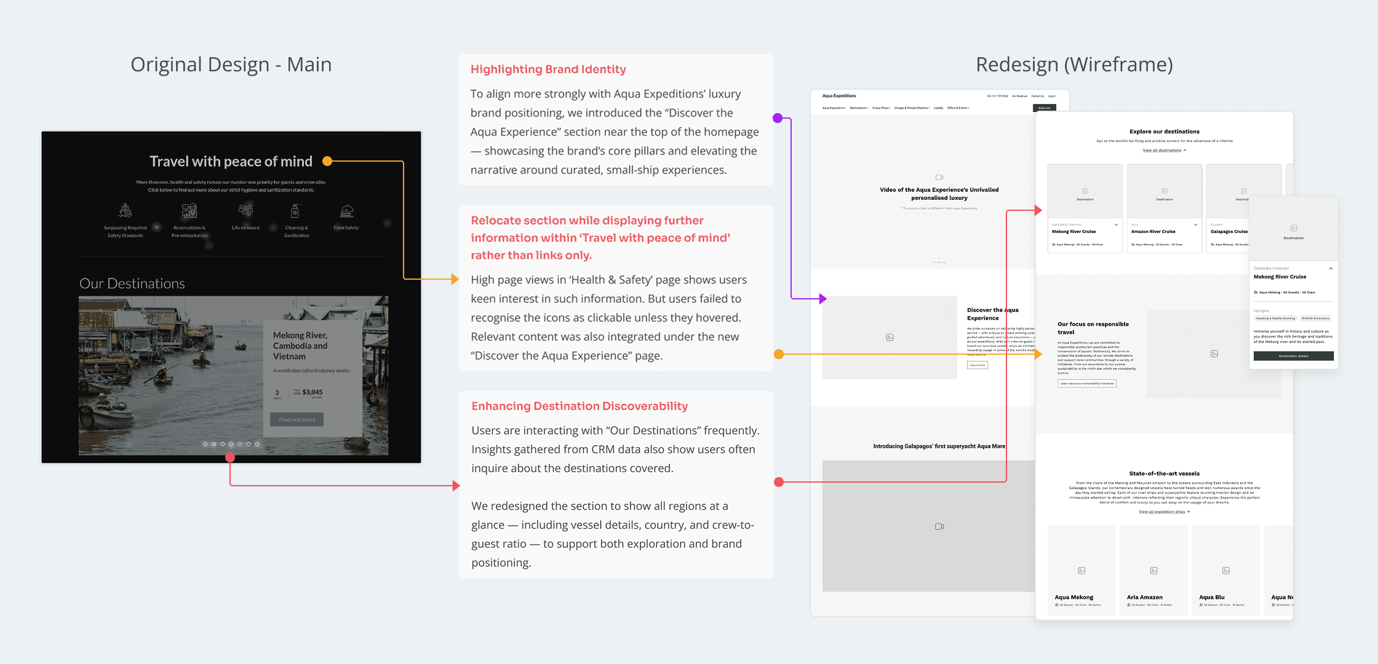1378x664 pixels.
Task: Click the large video icon under the Aqua Mare heading
Action: pos(939,526)
